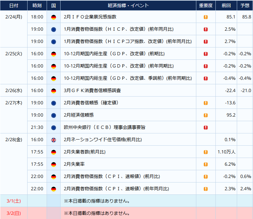Image resolution: width=253 pixels, height=219 pixels.
Task: Click previous value 6.2%
Action: coord(230,164)
